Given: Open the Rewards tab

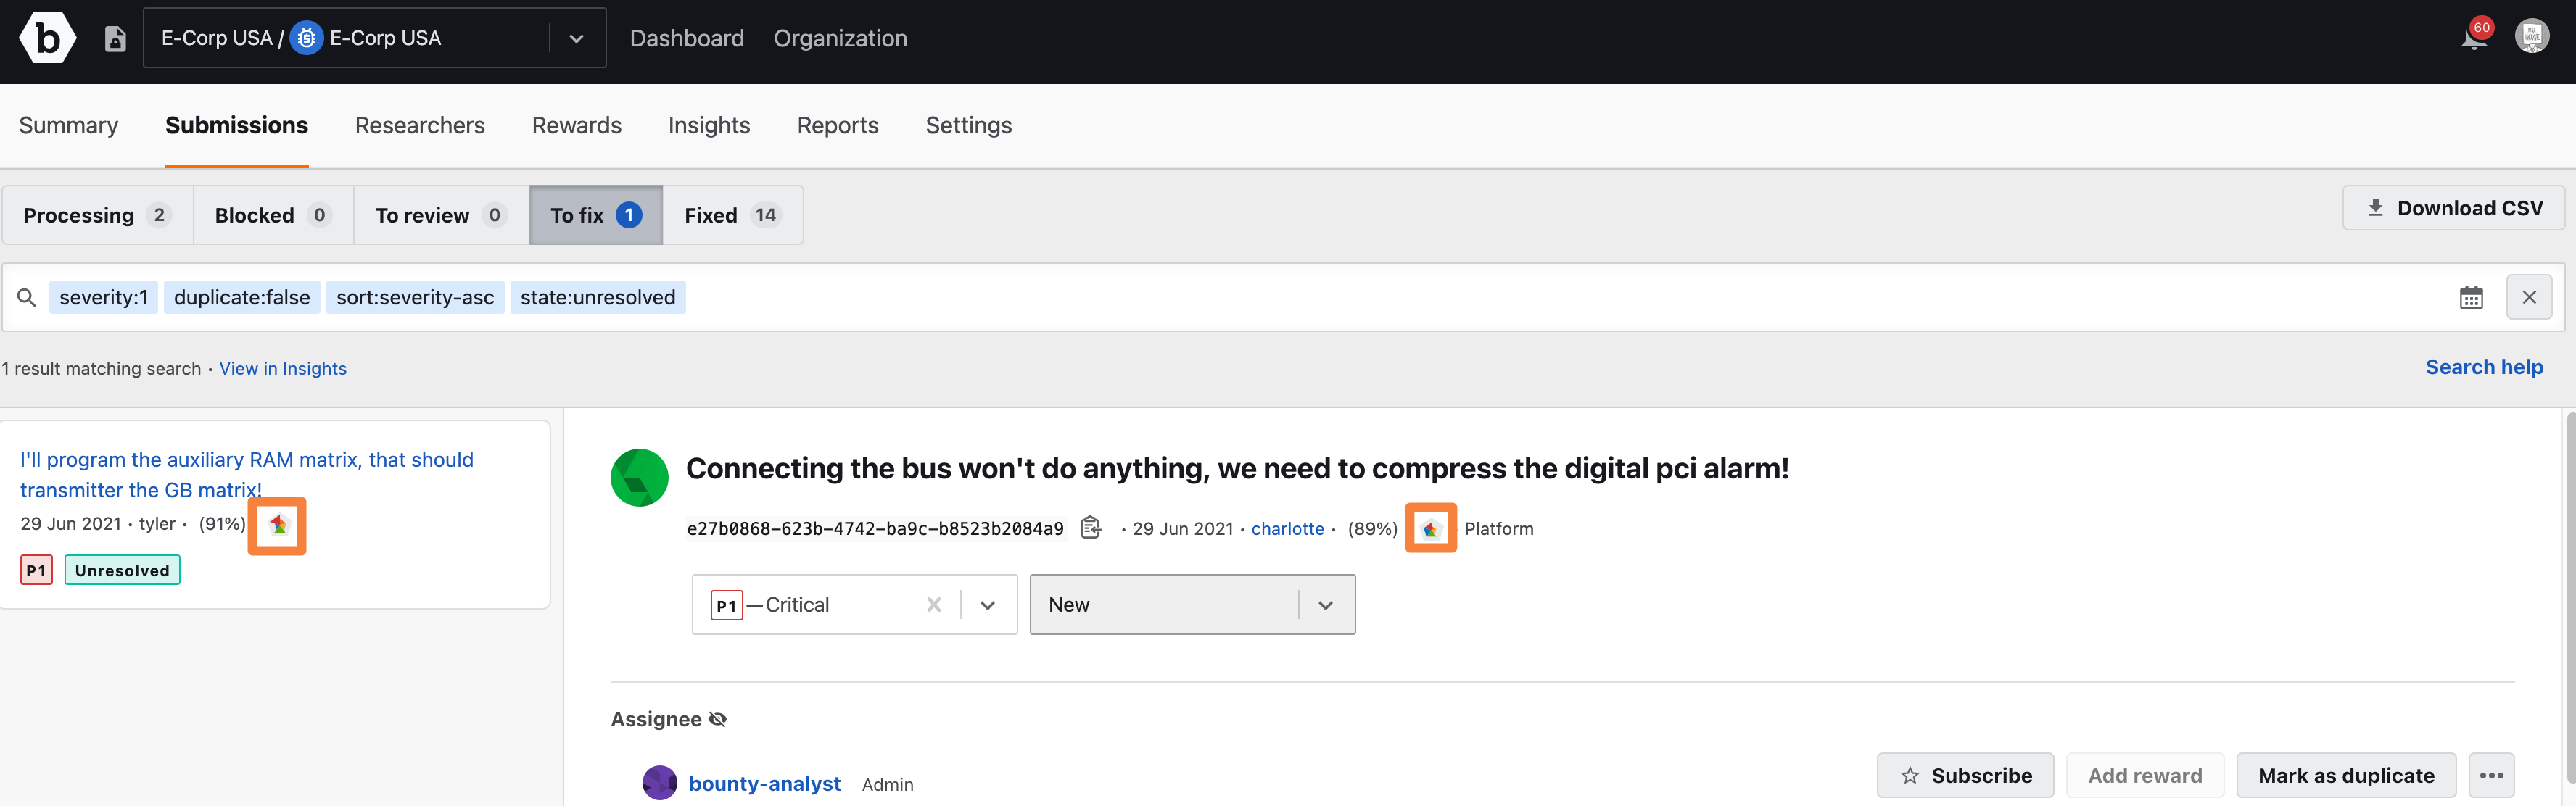Looking at the screenshot, I should 577,125.
